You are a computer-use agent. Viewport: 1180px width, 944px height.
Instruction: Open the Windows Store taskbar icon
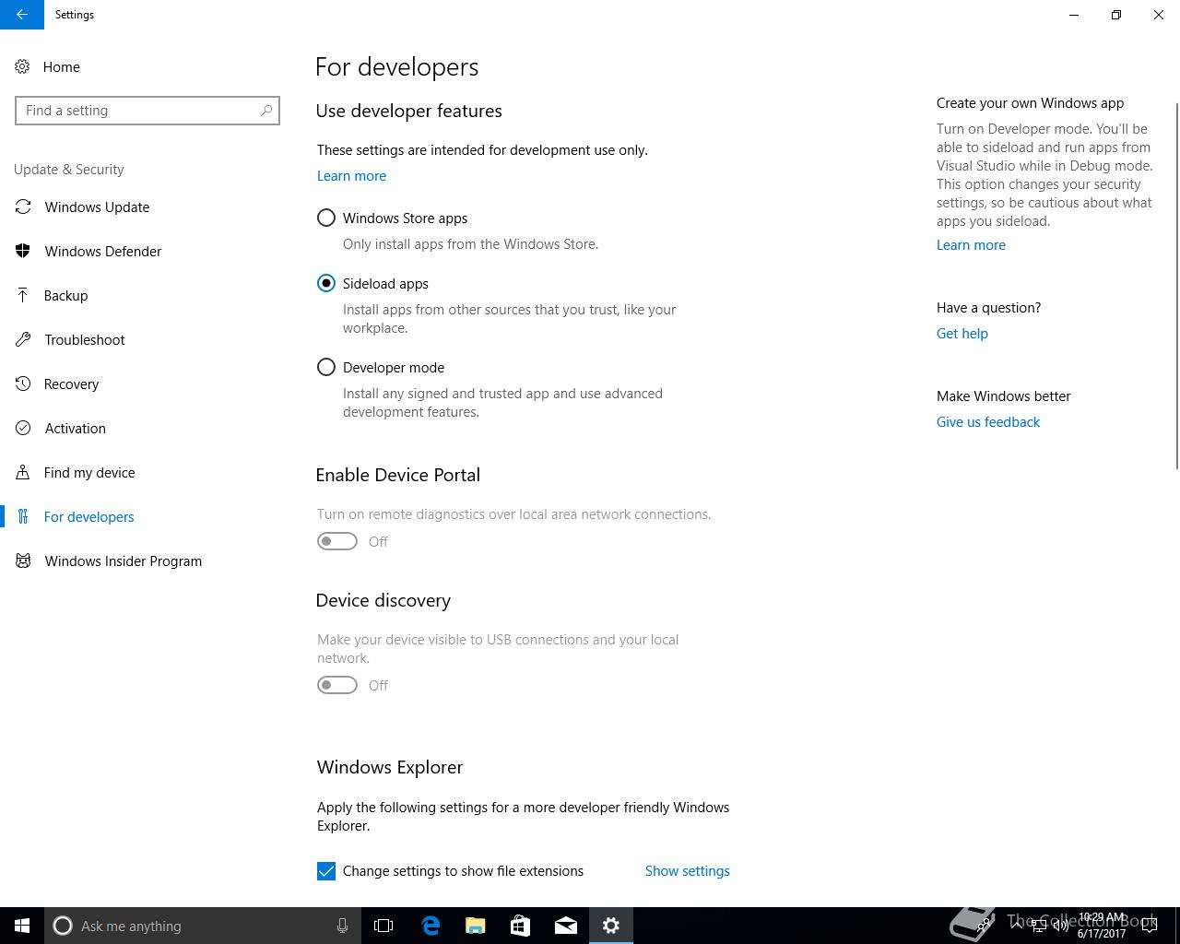(x=521, y=926)
